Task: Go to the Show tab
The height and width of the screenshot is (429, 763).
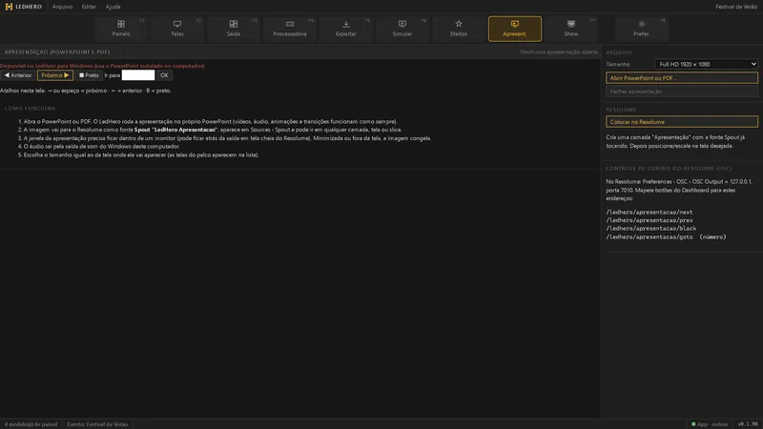Action: tap(571, 29)
